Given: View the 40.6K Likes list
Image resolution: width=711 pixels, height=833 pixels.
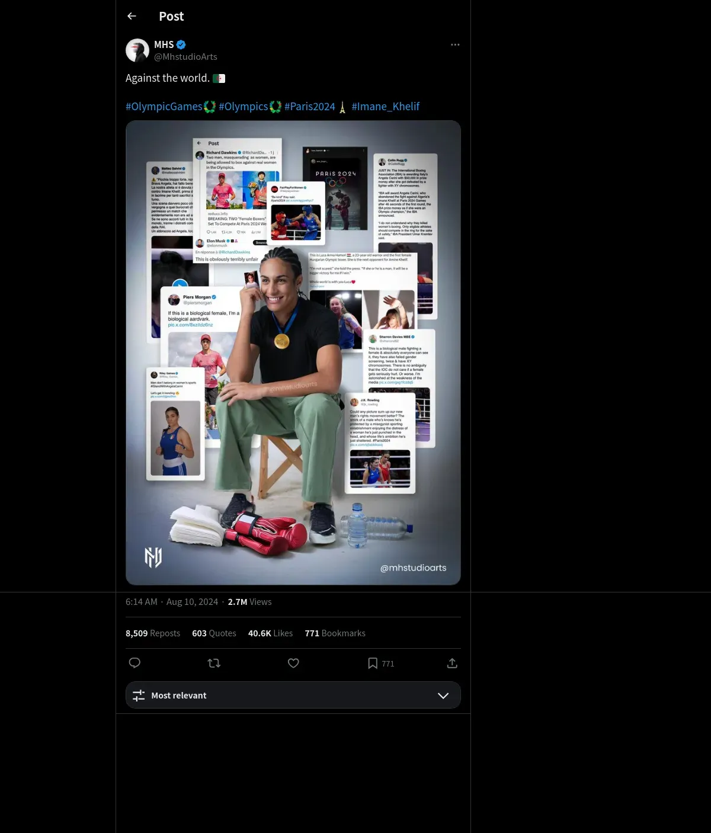Looking at the screenshot, I should coord(270,633).
